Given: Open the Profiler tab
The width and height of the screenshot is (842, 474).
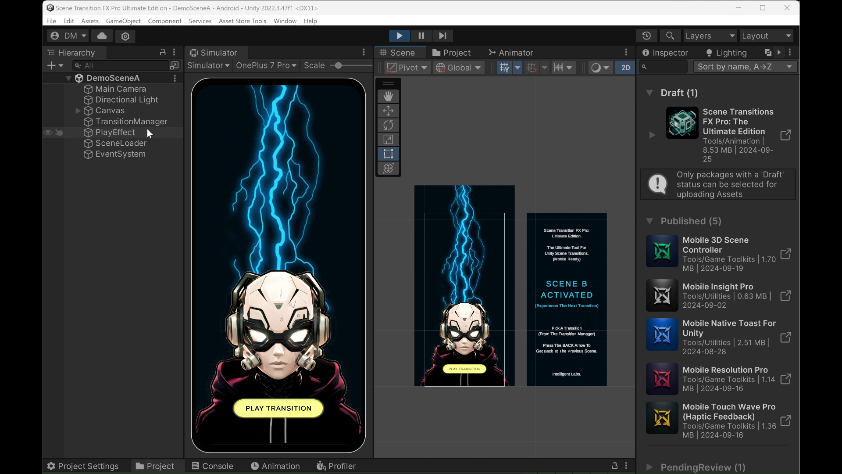Looking at the screenshot, I should (x=336, y=466).
